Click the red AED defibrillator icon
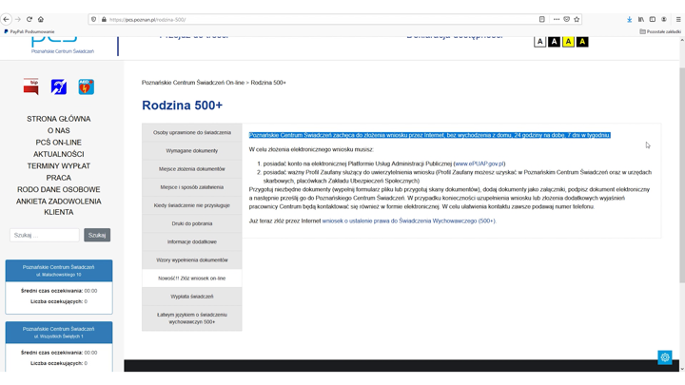The width and height of the screenshot is (685, 385). tap(86, 87)
